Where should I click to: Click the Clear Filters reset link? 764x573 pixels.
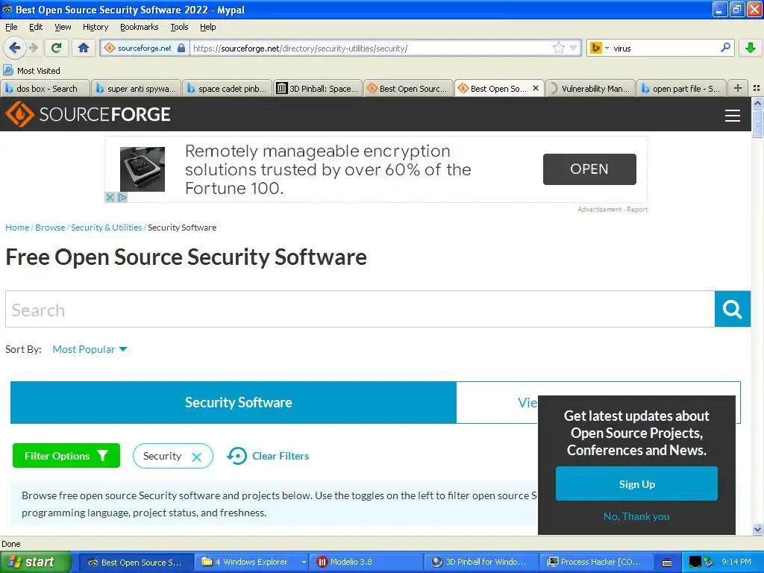point(268,456)
